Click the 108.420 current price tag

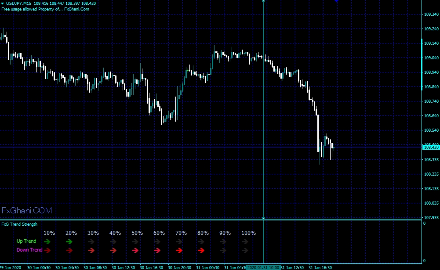(431, 147)
